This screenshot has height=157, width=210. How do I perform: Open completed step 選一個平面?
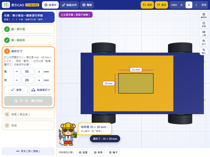pyautogui.click(x=28, y=29)
